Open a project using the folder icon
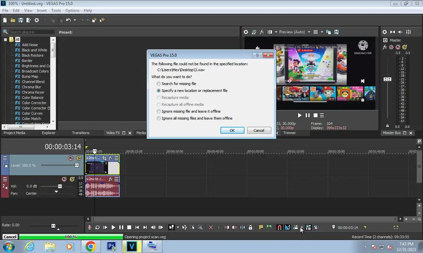Viewport: 423px width, 253px height. pos(13,20)
